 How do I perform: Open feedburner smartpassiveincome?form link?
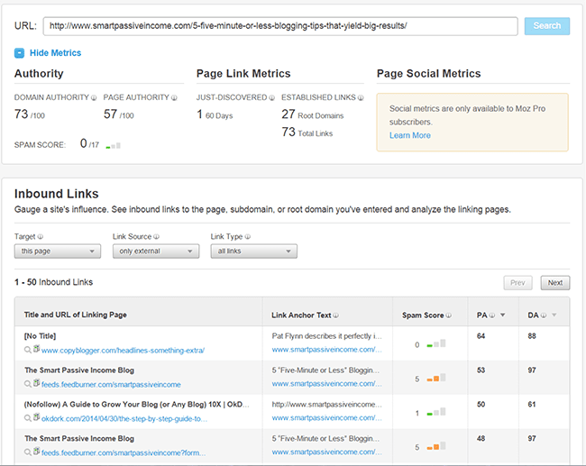124,452
